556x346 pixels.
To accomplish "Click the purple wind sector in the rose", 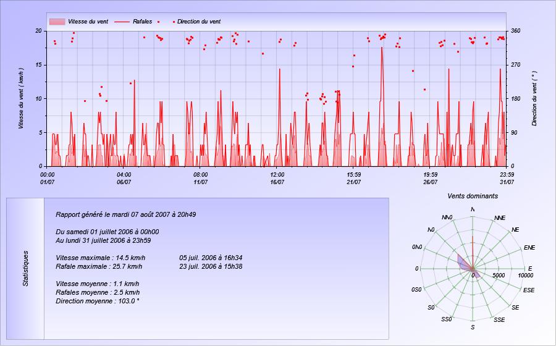I will click(x=463, y=263).
